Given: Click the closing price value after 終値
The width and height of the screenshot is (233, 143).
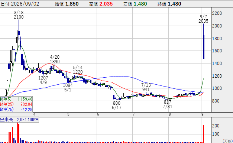Looking at the screenshot, I should click(x=174, y=4).
